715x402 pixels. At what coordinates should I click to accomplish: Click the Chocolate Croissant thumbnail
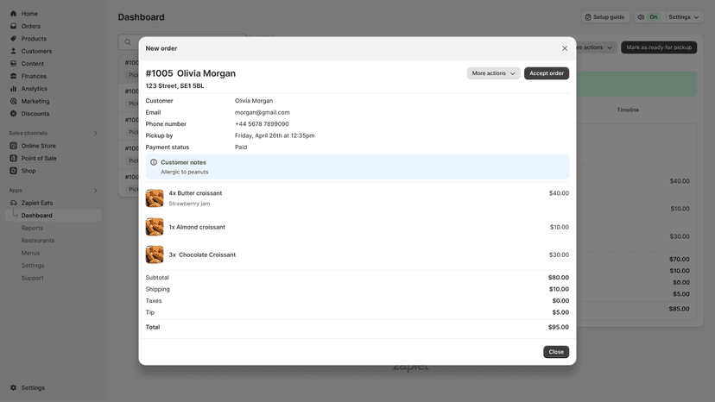tap(155, 254)
